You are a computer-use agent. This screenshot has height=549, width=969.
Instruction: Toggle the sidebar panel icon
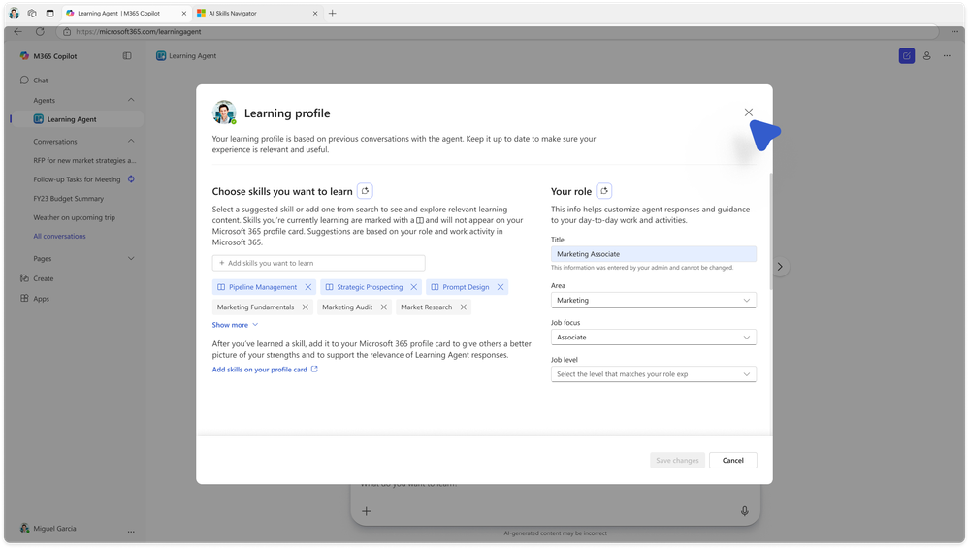point(127,56)
